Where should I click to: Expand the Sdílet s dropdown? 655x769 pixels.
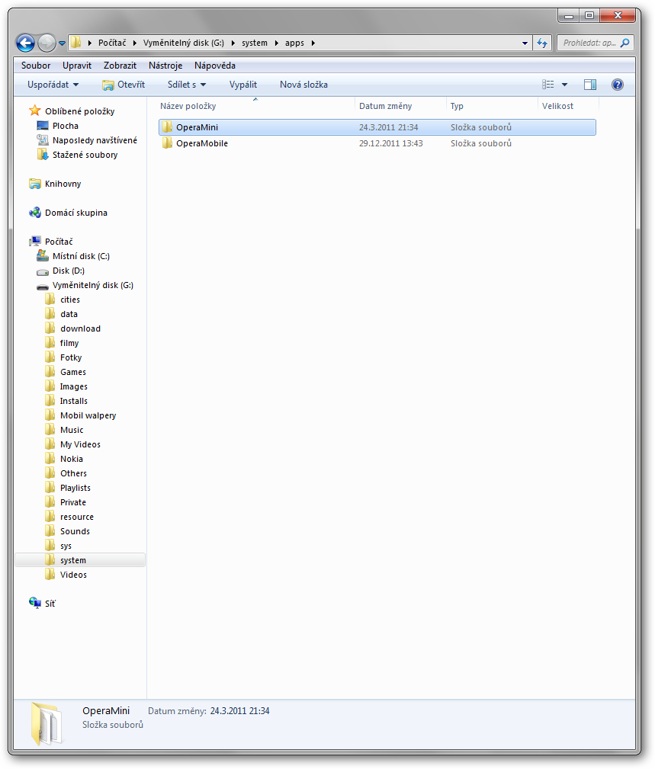tap(187, 85)
